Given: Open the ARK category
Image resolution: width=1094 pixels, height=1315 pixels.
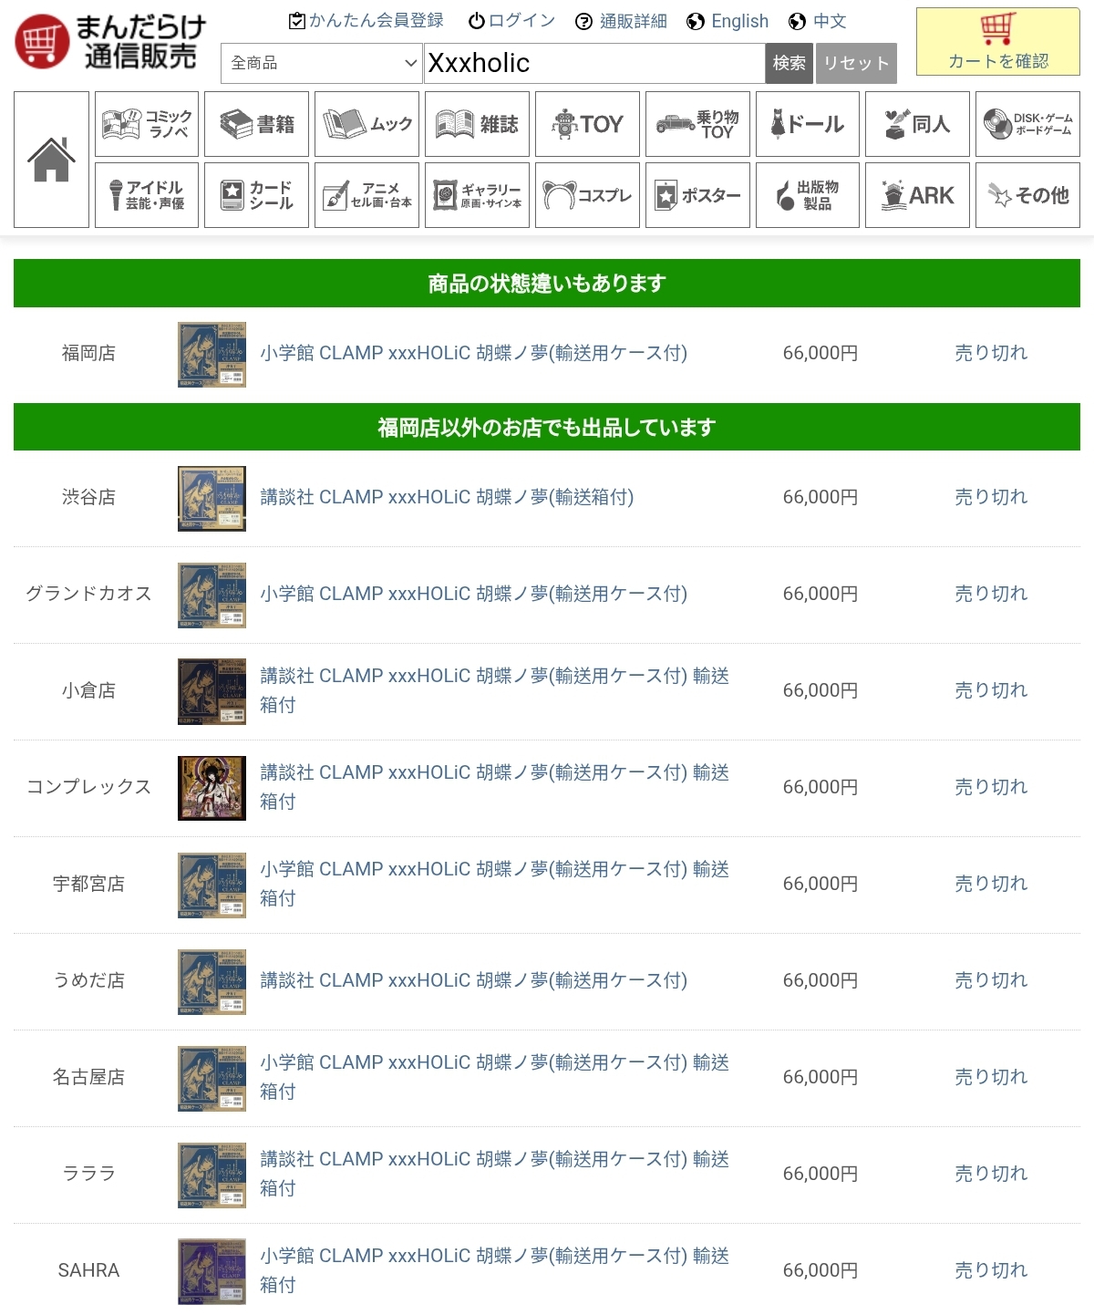Looking at the screenshot, I should pos(917,195).
